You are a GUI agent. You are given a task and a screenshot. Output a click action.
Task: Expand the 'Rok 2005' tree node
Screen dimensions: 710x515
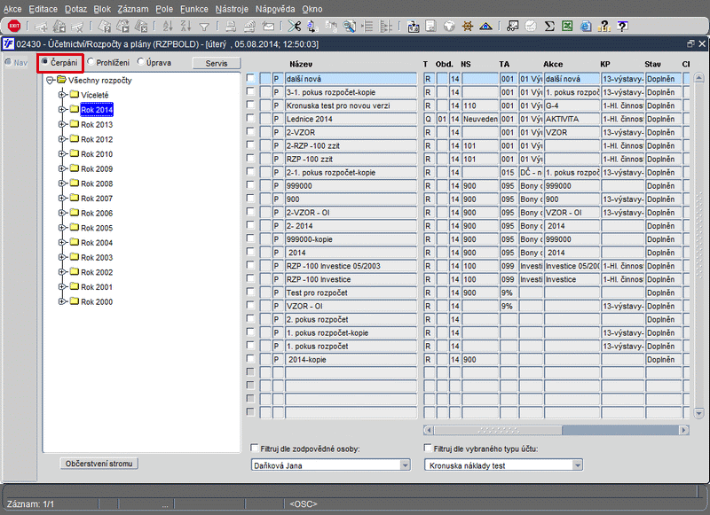tap(62, 228)
